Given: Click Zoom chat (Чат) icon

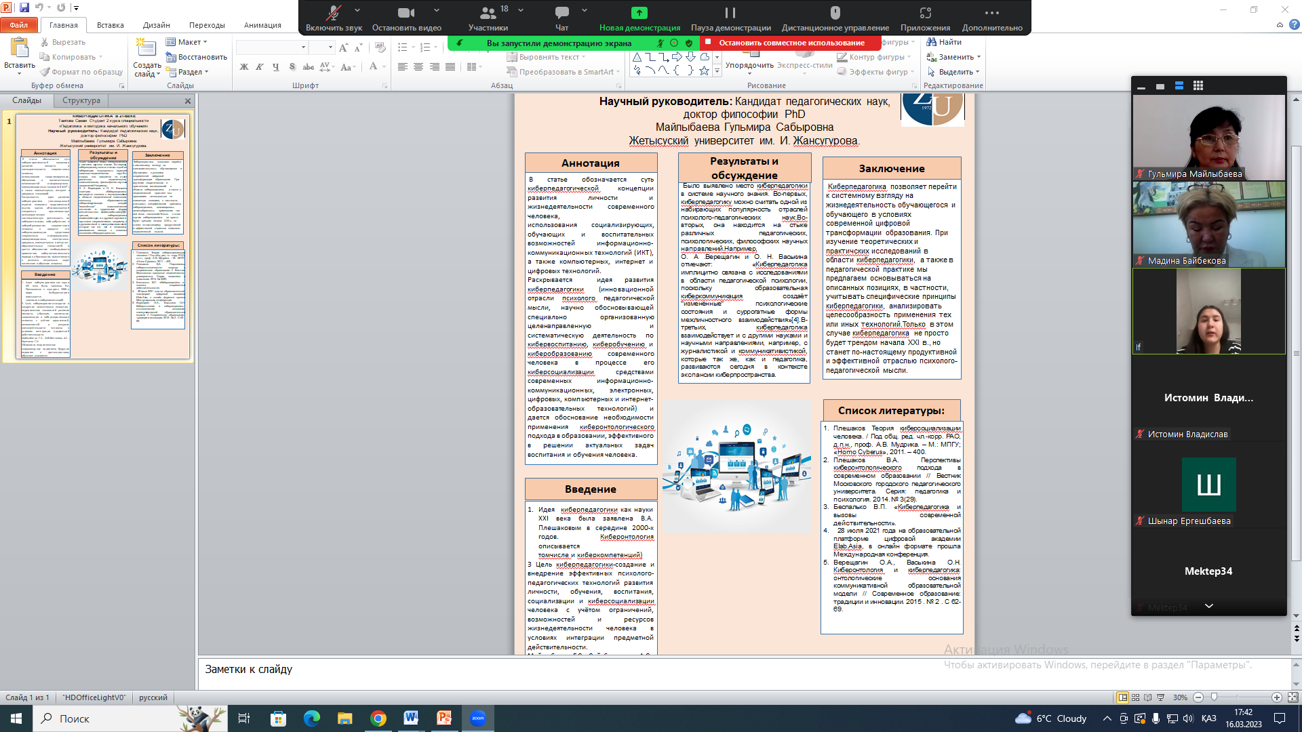Looking at the screenshot, I should (x=561, y=13).
